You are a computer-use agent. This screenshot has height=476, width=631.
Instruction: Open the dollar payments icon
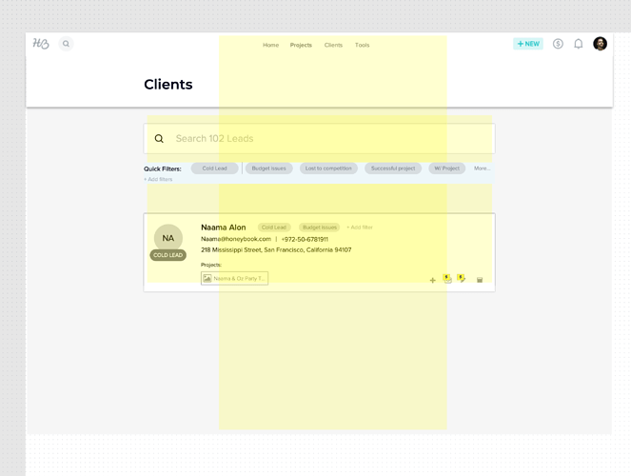[x=558, y=44]
